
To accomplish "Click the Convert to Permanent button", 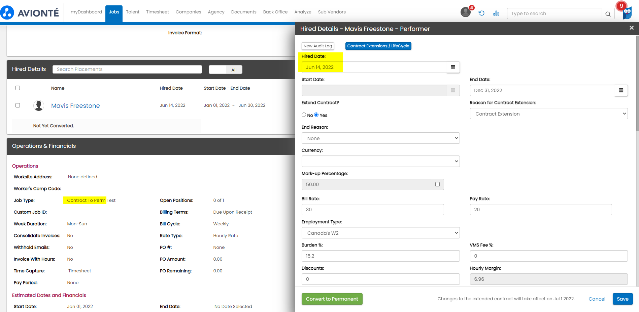I will point(332,299).
